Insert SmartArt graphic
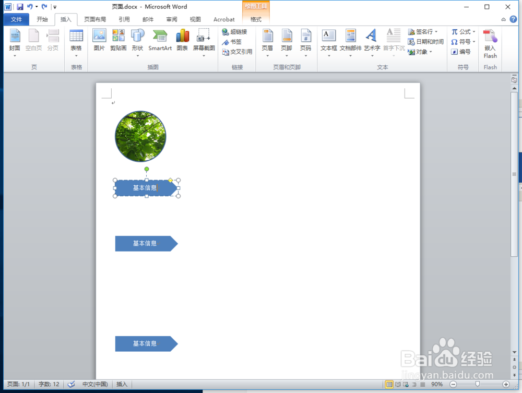This screenshot has width=522, height=393. tap(160, 40)
